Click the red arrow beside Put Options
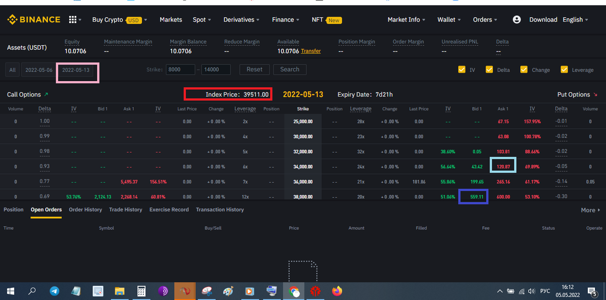 [x=595, y=94]
